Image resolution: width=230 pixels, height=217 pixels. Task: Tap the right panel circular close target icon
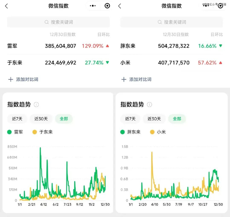pos(220,6)
